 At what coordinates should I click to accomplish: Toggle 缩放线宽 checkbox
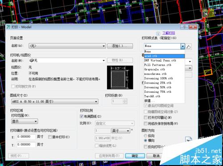97,145
